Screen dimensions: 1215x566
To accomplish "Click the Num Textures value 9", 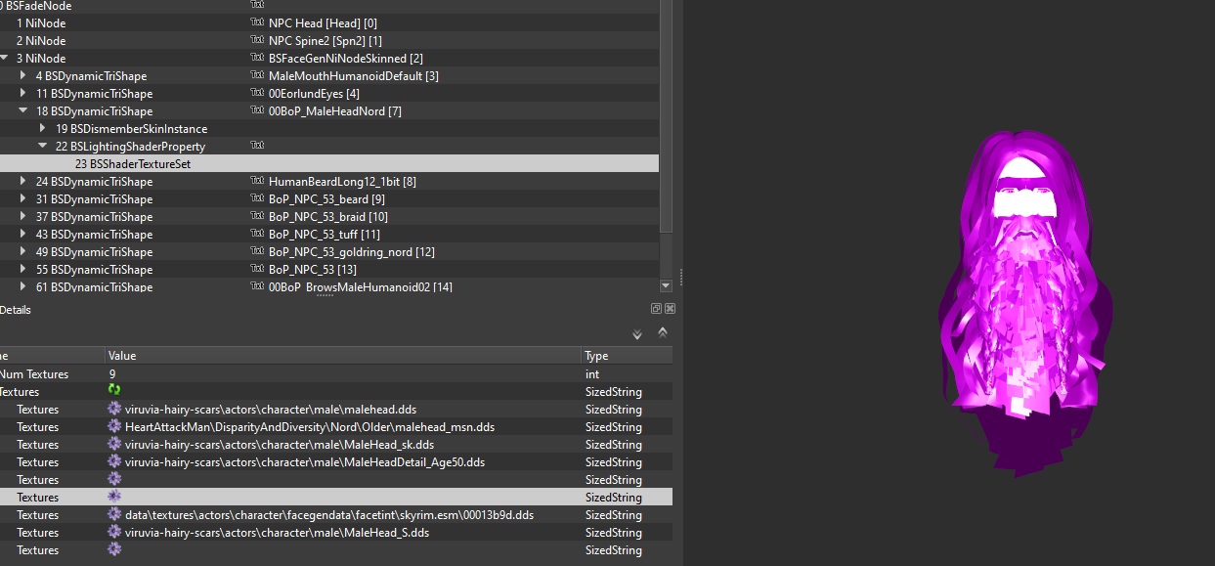I will (112, 373).
